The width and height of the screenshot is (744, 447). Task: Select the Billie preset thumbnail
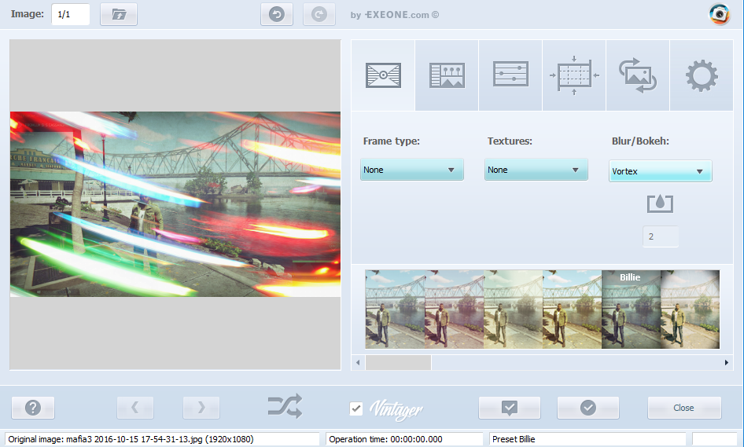point(631,310)
